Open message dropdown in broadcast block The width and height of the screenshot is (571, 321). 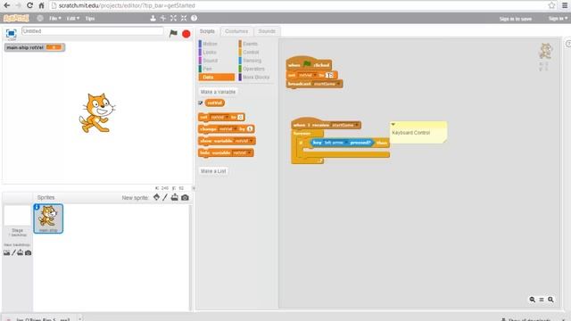[x=338, y=84]
